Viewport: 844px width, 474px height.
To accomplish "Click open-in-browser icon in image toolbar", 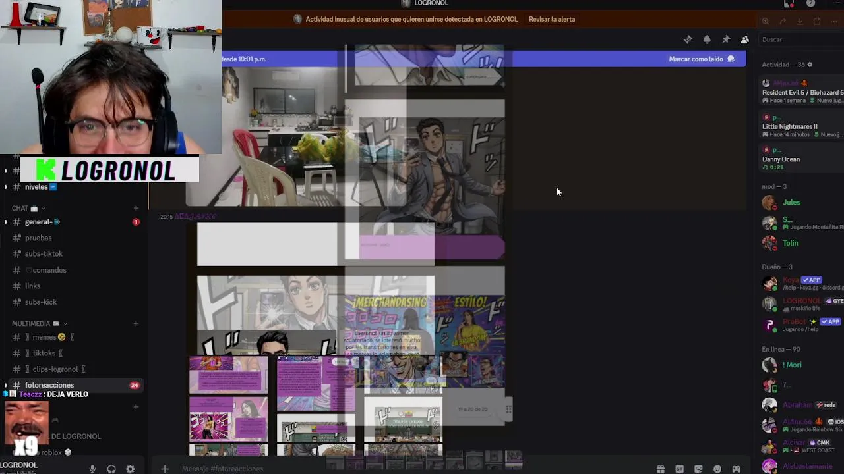I will click(x=817, y=21).
